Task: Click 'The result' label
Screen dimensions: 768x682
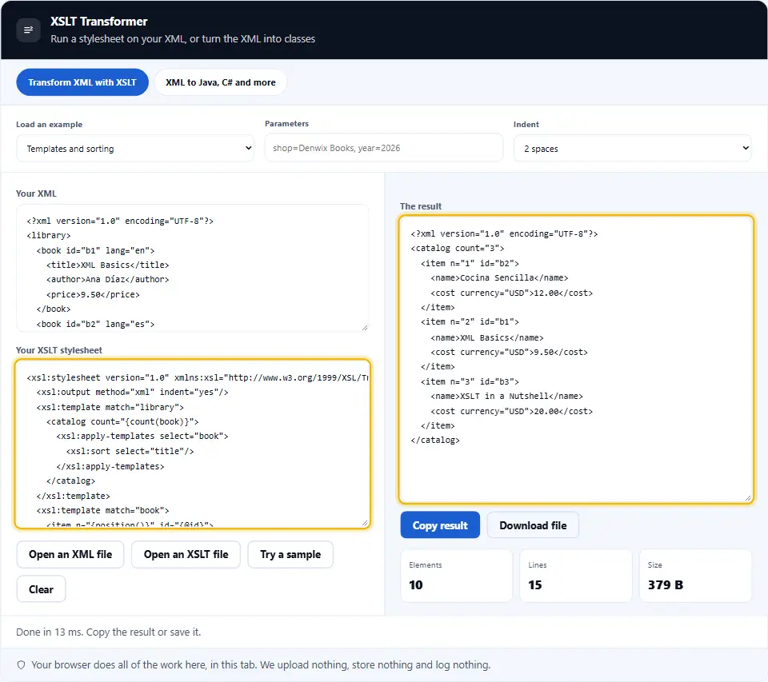Action: [x=421, y=206]
